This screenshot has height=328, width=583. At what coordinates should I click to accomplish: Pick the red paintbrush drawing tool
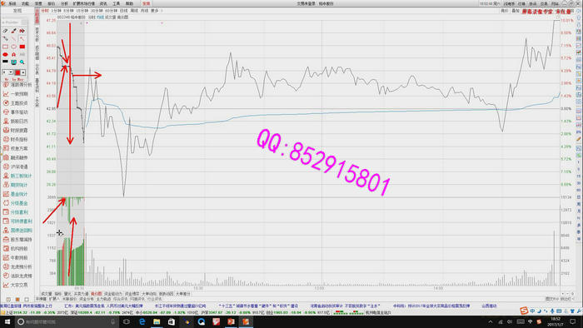pyautogui.click(x=14, y=31)
